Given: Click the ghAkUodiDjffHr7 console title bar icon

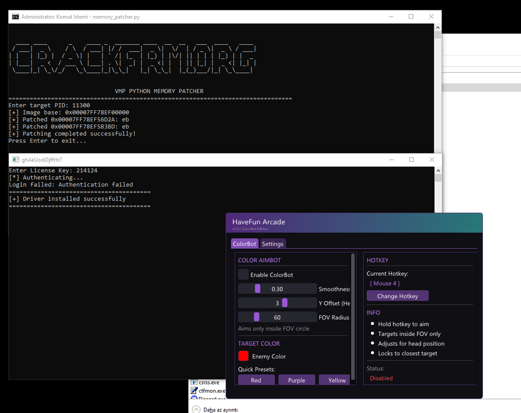Looking at the screenshot, I should pyautogui.click(x=15, y=160).
